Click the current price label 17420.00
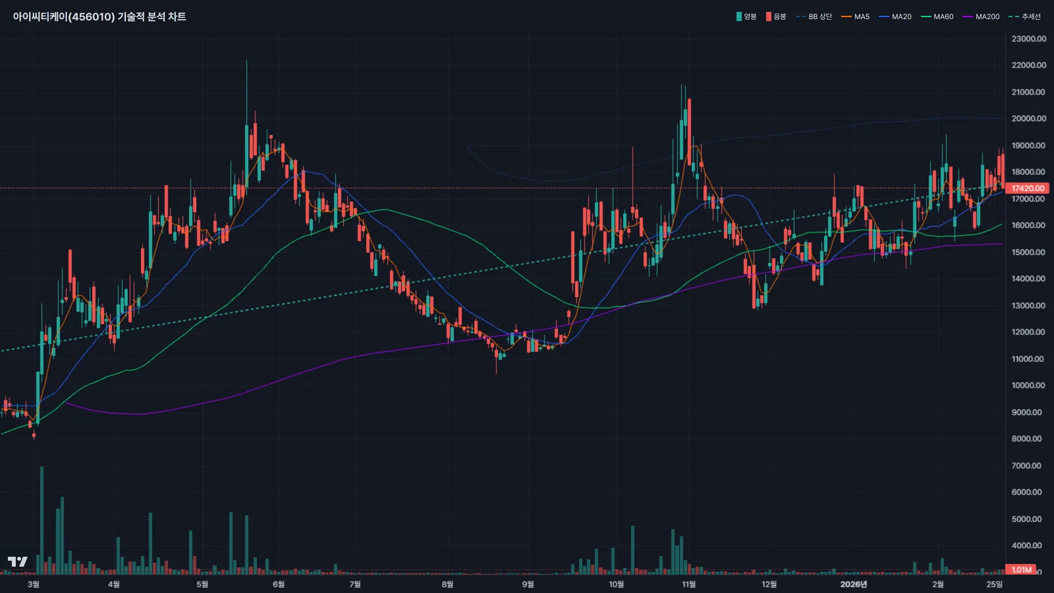1054x593 pixels. pos(1028,188)
